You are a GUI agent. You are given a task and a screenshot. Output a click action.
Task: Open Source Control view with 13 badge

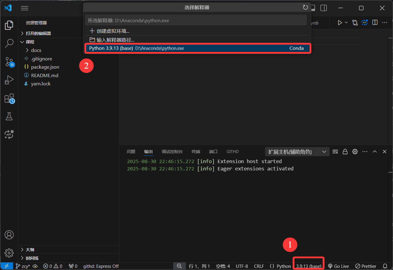pyautogui.click(x=9, y=62)
